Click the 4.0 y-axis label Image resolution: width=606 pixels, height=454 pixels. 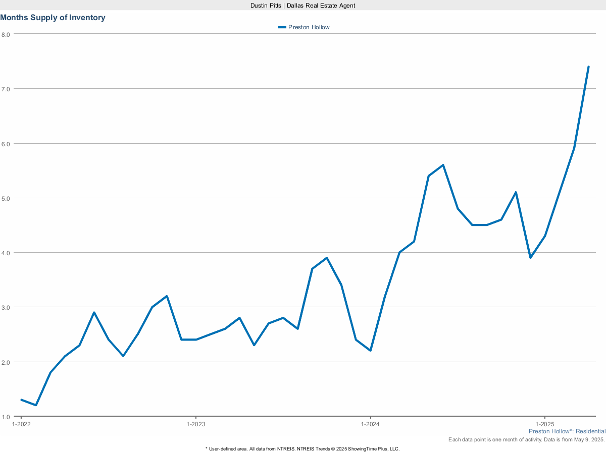coord(6,253)
